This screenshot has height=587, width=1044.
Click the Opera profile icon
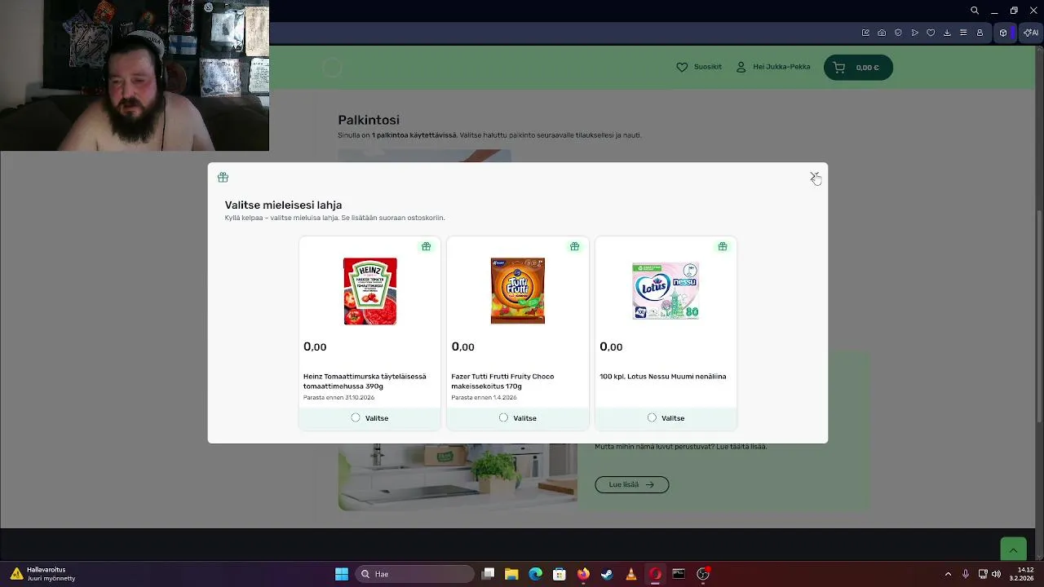pyautogui.click(x=980, y=33)
